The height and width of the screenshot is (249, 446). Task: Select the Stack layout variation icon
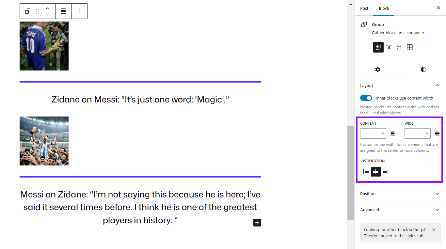point(399,47)
